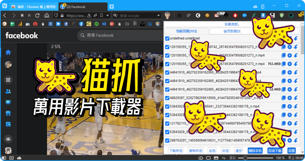The image size is (305, 161).
Task: Click the 自动下载 button
Action: pos(275,151)
